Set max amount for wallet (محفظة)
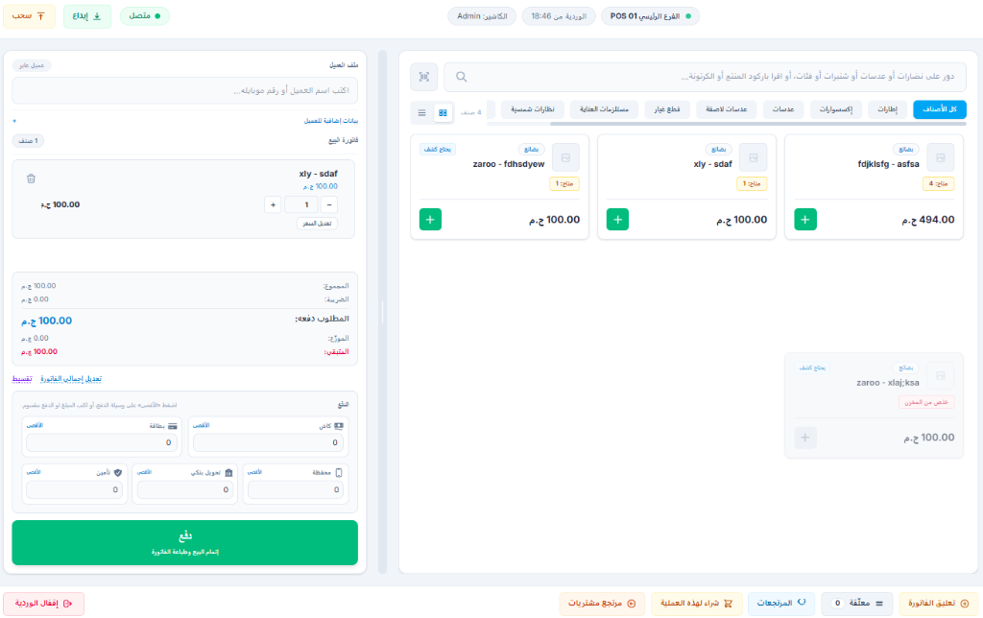The height and width of the screenshot is (618, 983). coord(254,472)
